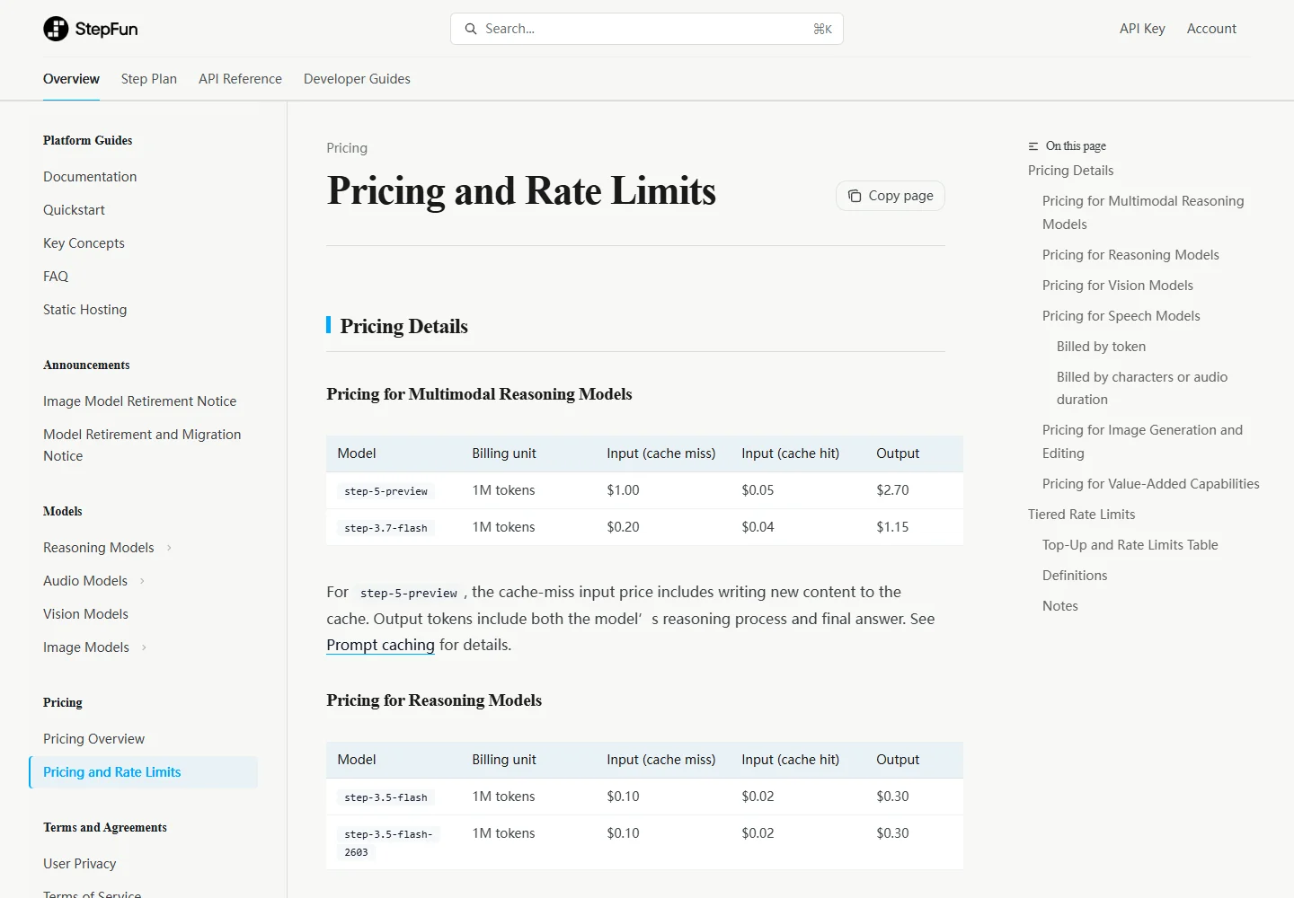Image resolution: width=1294 pixels, height=898 pixels.
Task: Open Model Retirement and Migration Notice
Action: pyautogui.click(x=142, y=445)
